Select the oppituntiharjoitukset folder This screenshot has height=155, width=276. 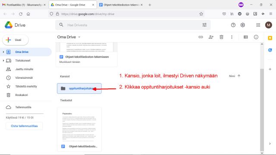click(79, 88)
